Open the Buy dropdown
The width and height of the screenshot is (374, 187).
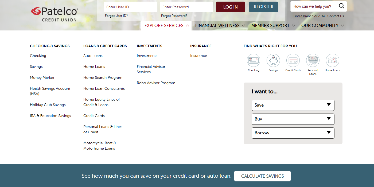click(293, 119)
